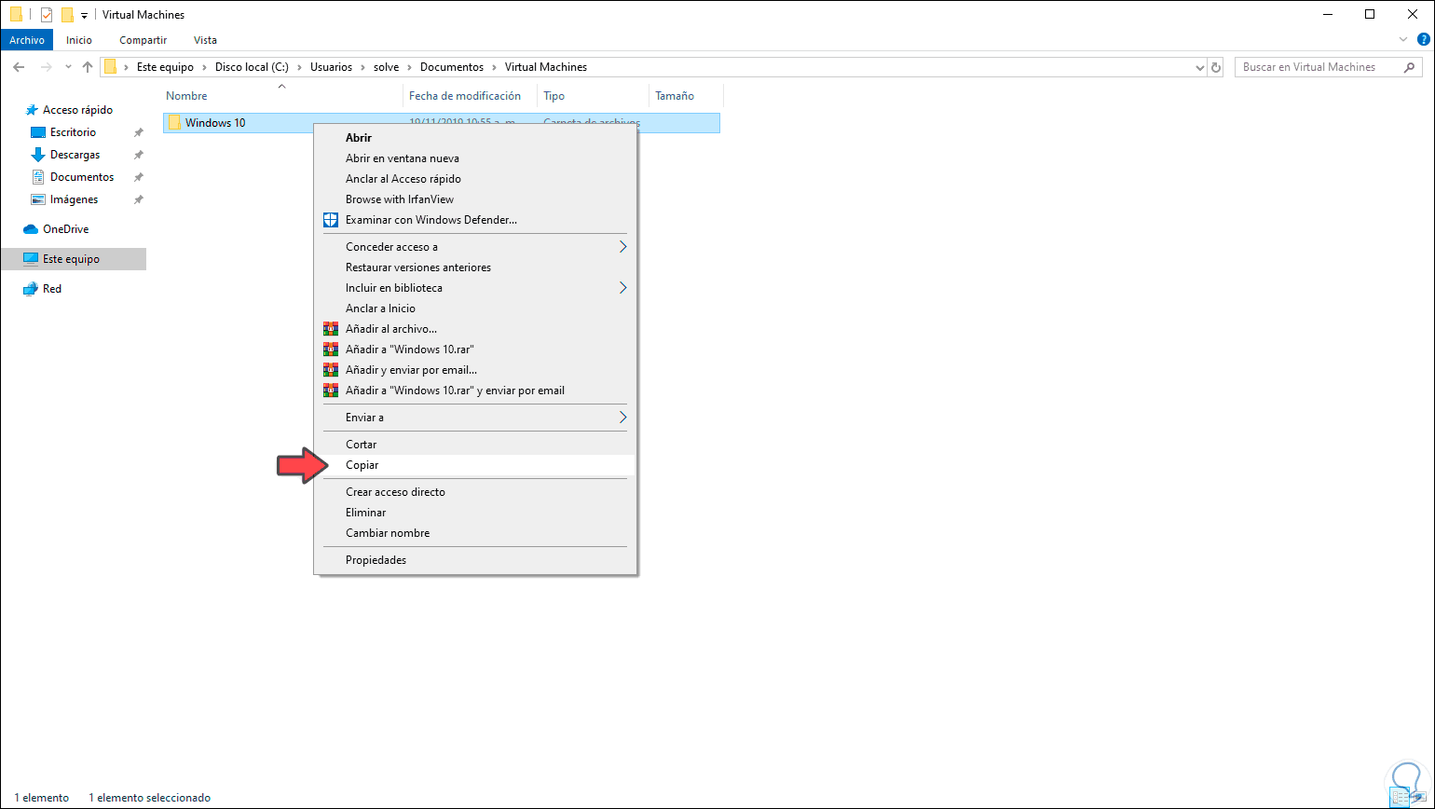1435x809 pixels.
Task: Expand the ribbon with the chevron
Action: pos(1404,40)
